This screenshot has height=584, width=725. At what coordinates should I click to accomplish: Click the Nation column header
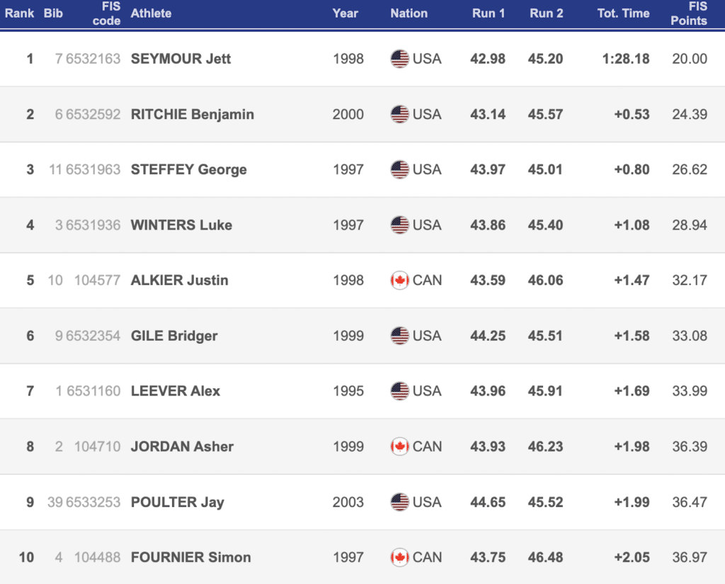409,13
